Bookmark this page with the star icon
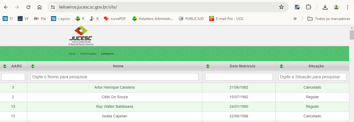Viewport: 354px width, 122px height. point(281,7)
